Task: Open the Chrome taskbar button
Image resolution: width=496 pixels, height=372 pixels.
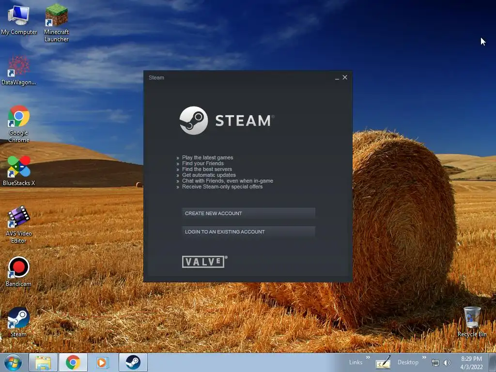Action: (x=73, y=362)
